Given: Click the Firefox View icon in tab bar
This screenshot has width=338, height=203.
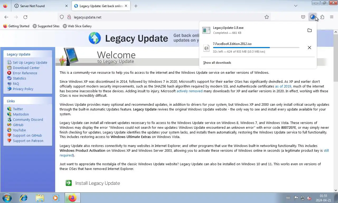Looking at the screenshot, I should click(5, 6).
